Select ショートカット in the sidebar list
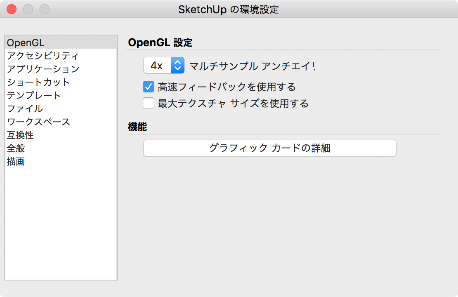The width and height of the screenshot is (458, 297). click(x=61, y=82)
